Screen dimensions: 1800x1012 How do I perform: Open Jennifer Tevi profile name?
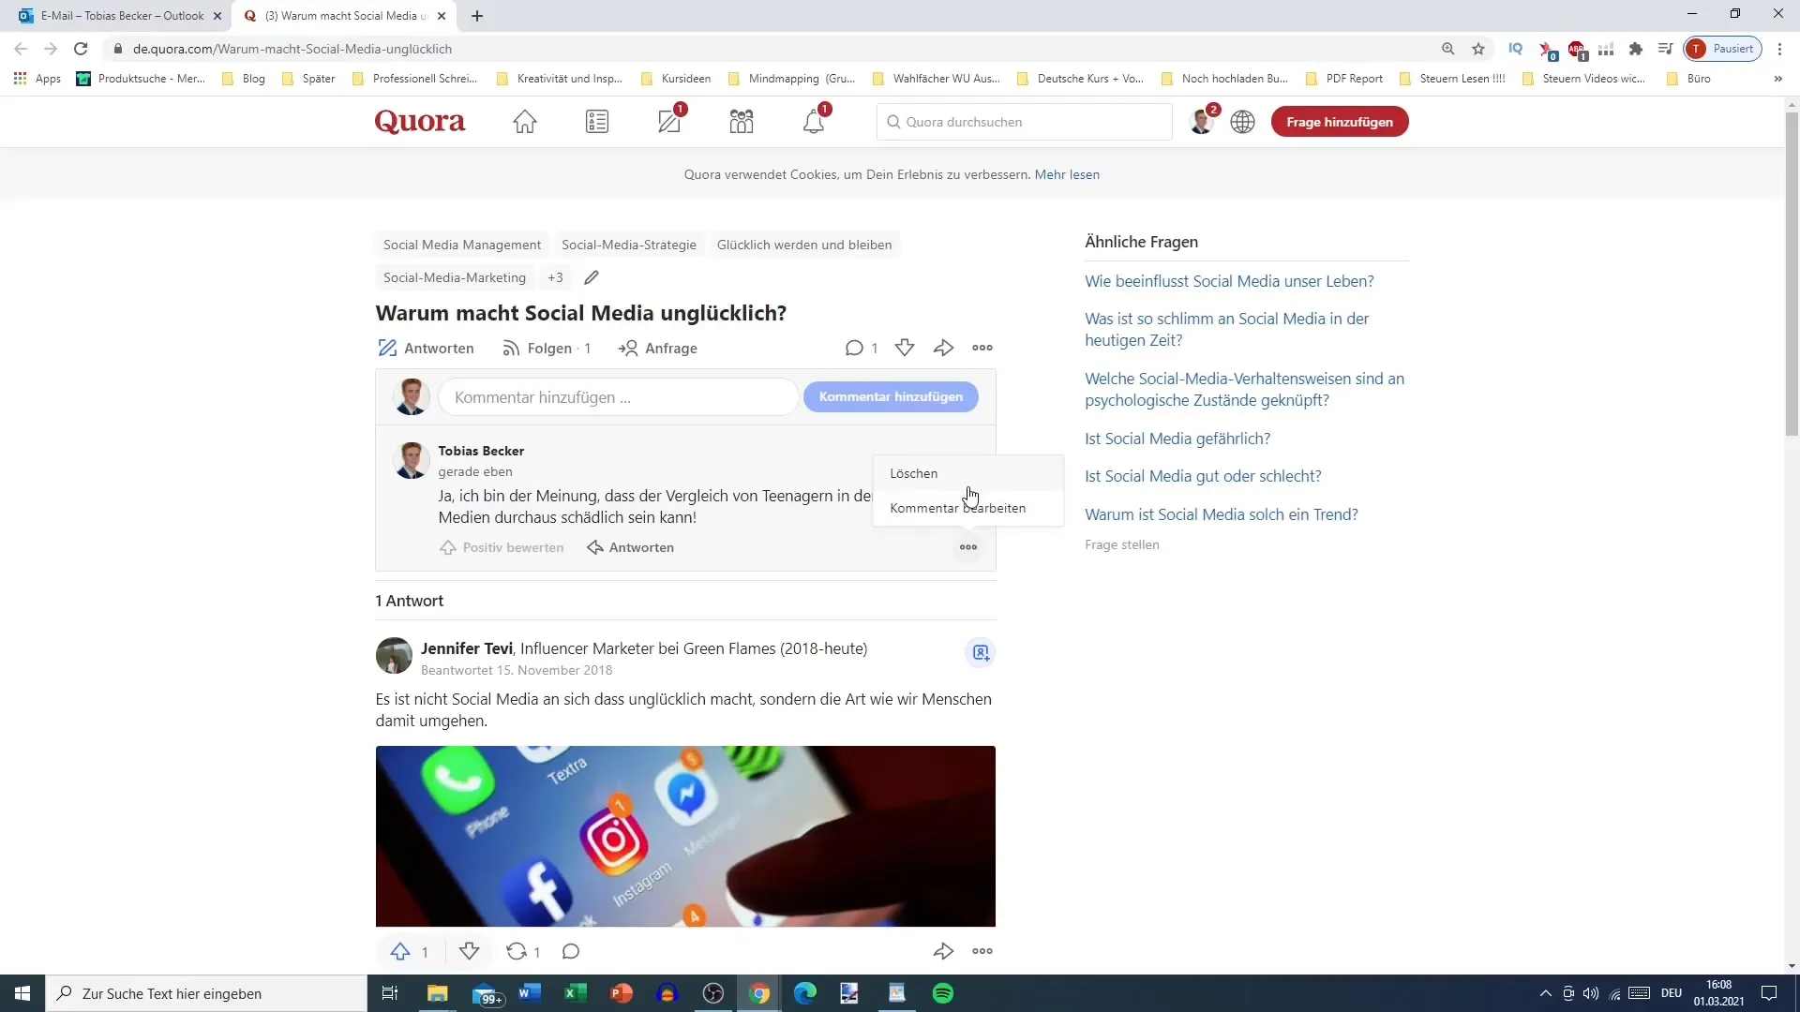point(467,648)
